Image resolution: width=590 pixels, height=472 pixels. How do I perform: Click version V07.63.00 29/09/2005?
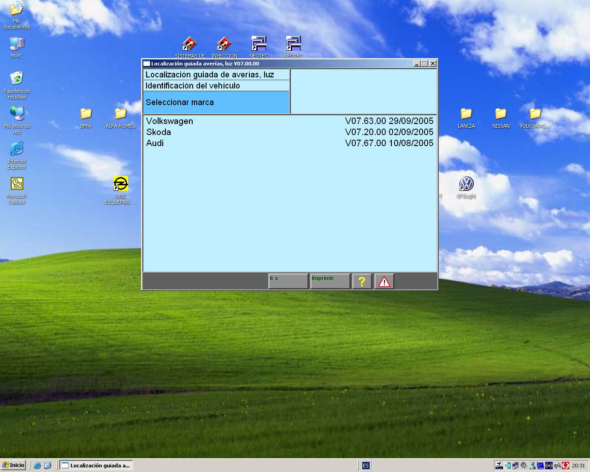pos(389,121)
